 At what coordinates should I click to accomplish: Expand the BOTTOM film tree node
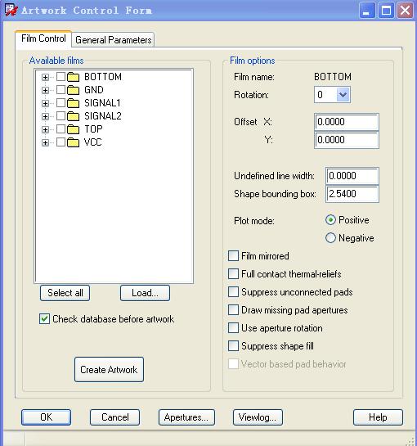[x=45, y=77]
